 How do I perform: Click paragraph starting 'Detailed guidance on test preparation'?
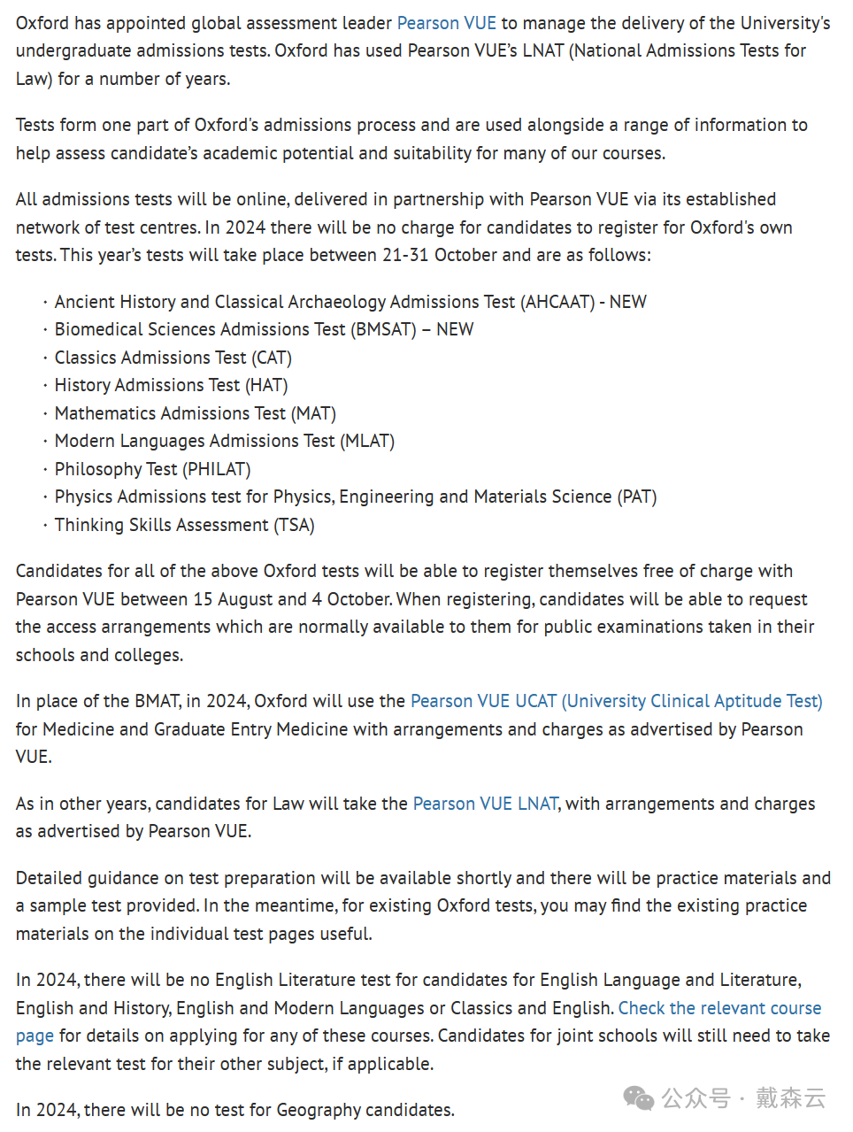click(x=423, y=905)
